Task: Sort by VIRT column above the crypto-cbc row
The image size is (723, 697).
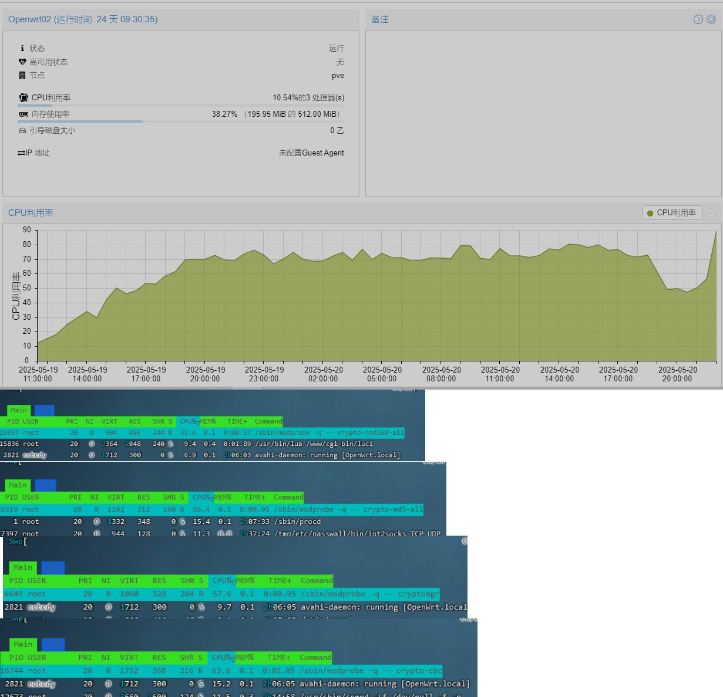Action: coord(129,658)
